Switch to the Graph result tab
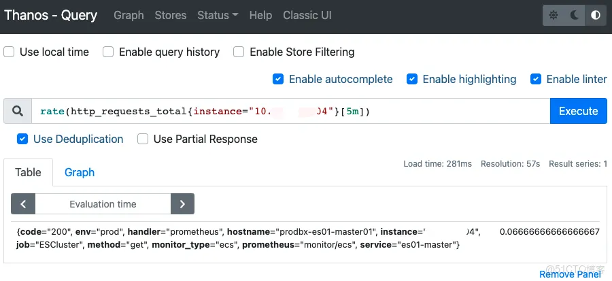This screenshot has height=281, width=612. click(x=80, y=172)
